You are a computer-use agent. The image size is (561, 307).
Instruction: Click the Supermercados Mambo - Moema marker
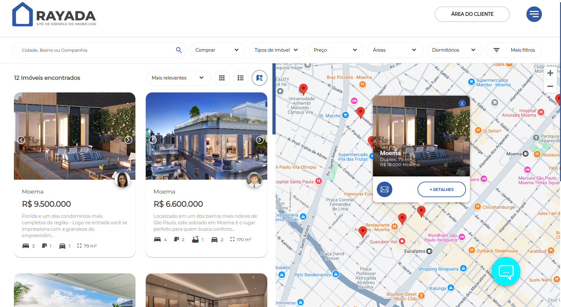coord(471,82)
